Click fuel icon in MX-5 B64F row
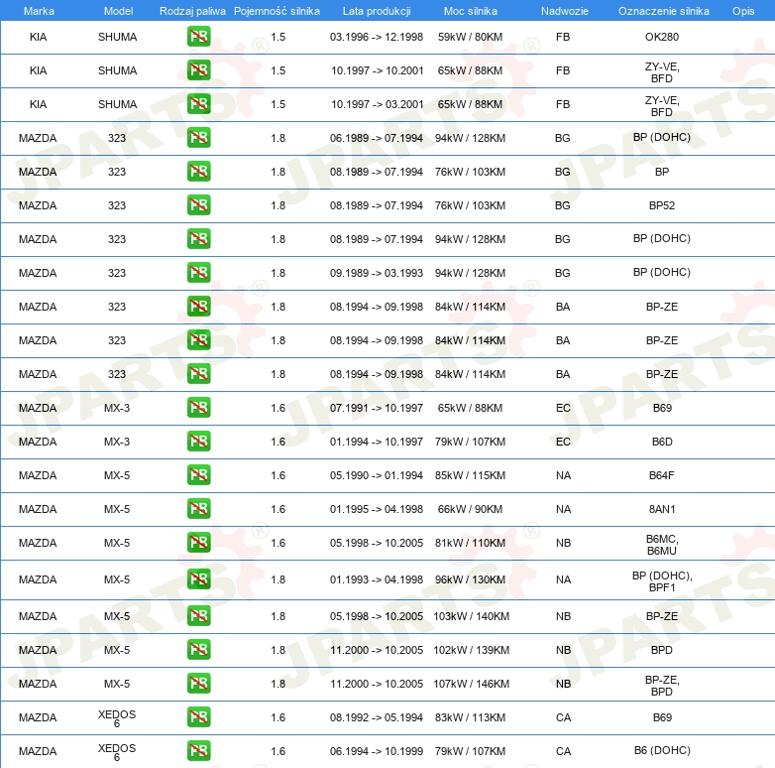The image size is (775, 768). 198,475
